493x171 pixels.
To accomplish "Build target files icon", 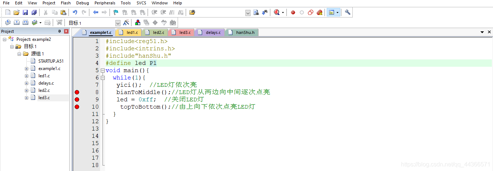I will pos(16,23).
